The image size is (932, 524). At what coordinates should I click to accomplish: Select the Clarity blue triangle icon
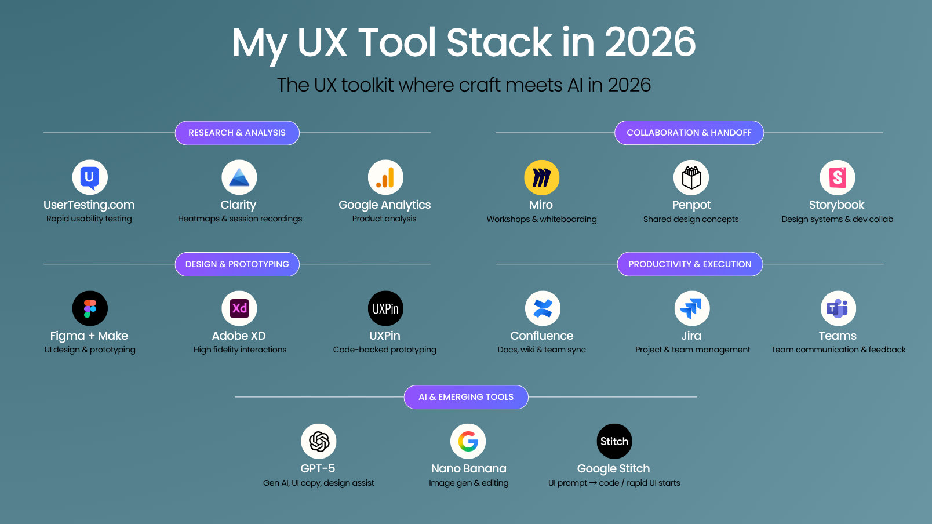[239, 177]
